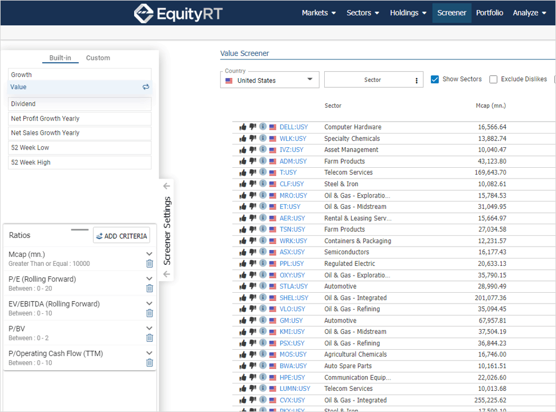Screen dimensions: 556x412
Task: Dislike the ET:USY stock
Action: coord(252,207)
